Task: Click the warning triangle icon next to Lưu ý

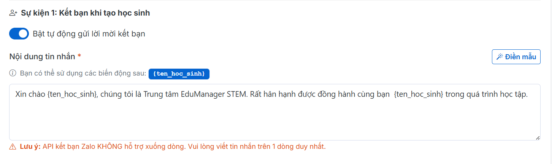Action: [x=13, y=147]
